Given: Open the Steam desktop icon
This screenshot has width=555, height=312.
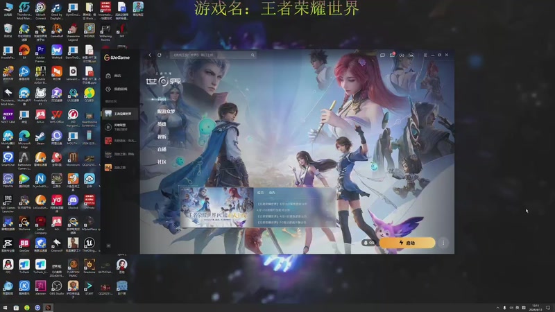Looking at the screenshot, I should point(40,137).
